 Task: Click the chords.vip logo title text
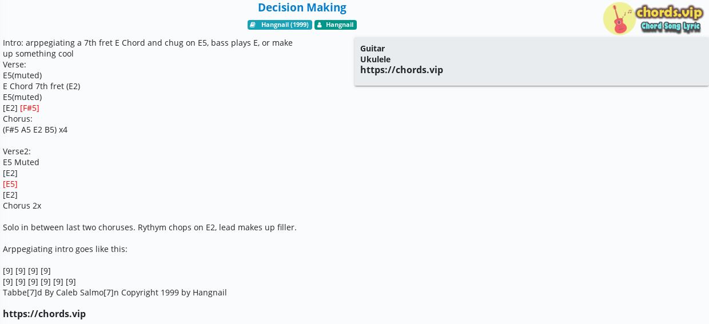tap(669, 12)
